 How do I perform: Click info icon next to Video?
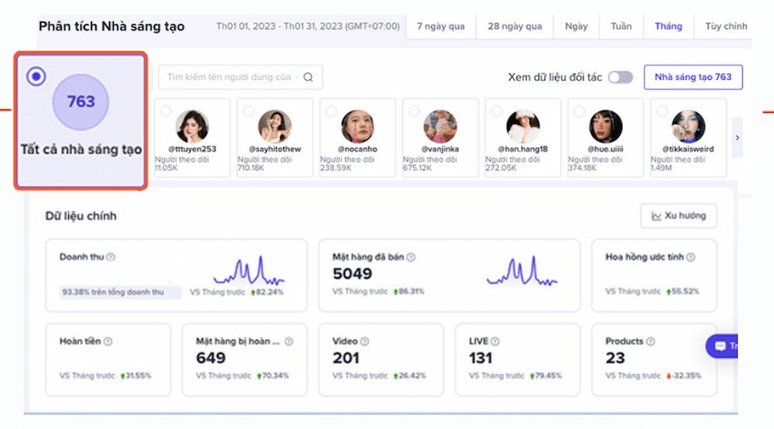click(365, 341)
